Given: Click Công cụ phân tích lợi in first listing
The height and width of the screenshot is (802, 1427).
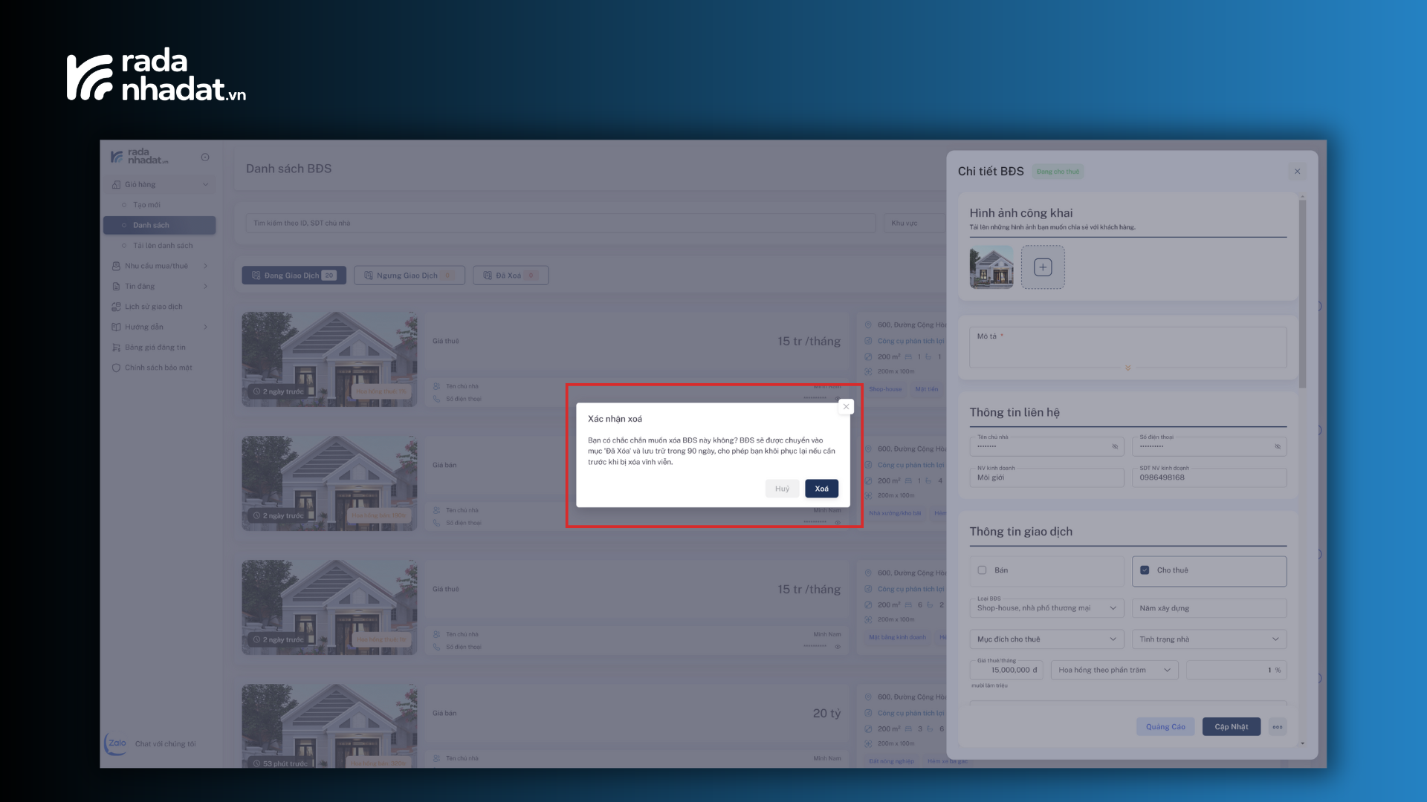Looking at the screenshot, I should click(910, 342).
